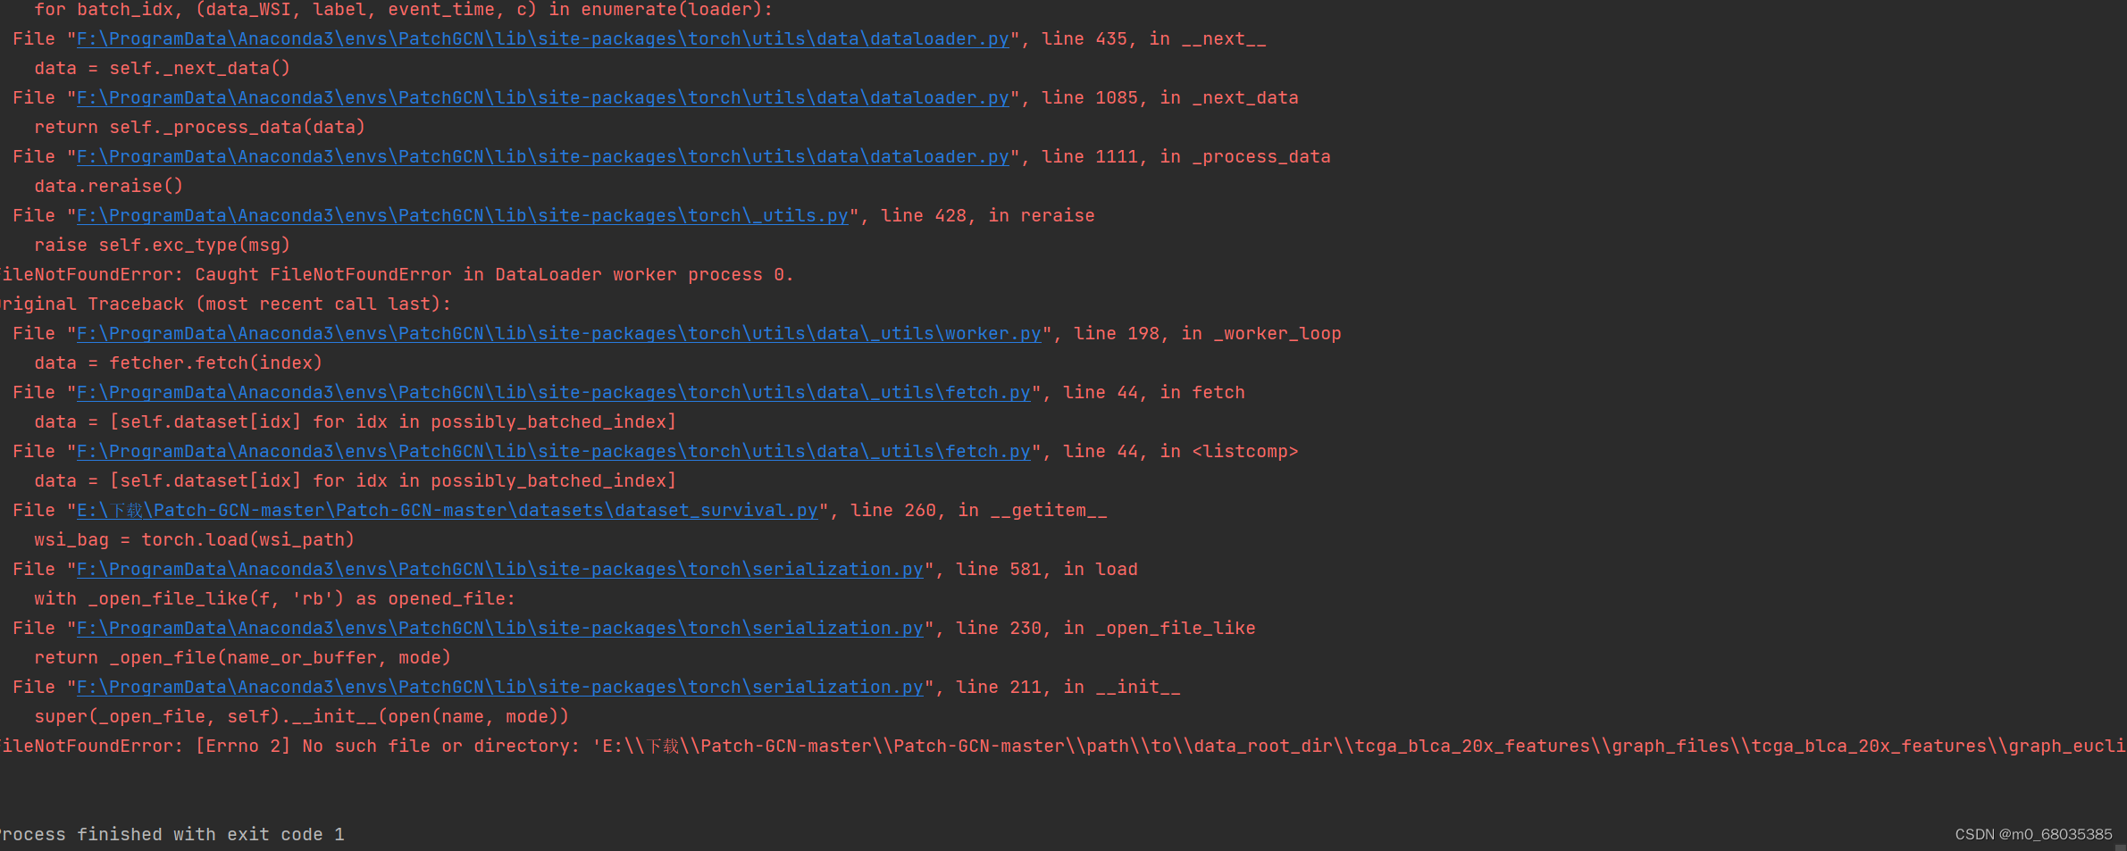The width and height of the screenshot is (2127, 851).
Task: Click the exit code 1 status line
Action: 172,834
